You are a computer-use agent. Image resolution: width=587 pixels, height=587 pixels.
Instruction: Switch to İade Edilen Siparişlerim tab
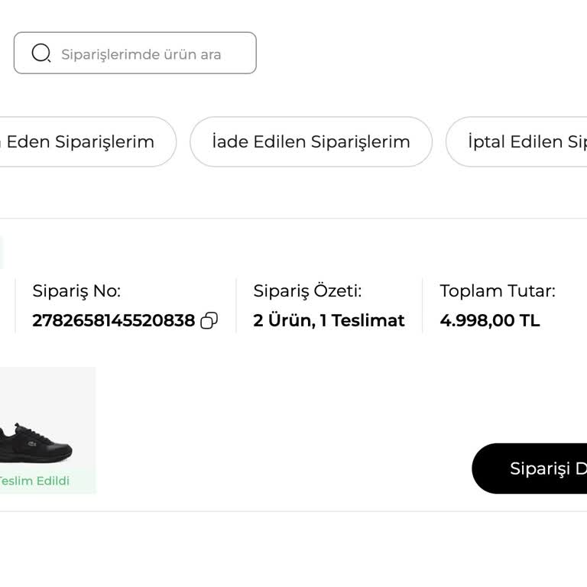(x=311, y=141)
